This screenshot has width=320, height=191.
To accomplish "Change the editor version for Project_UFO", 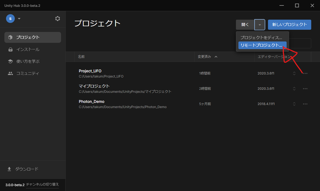I will (294, 73).
